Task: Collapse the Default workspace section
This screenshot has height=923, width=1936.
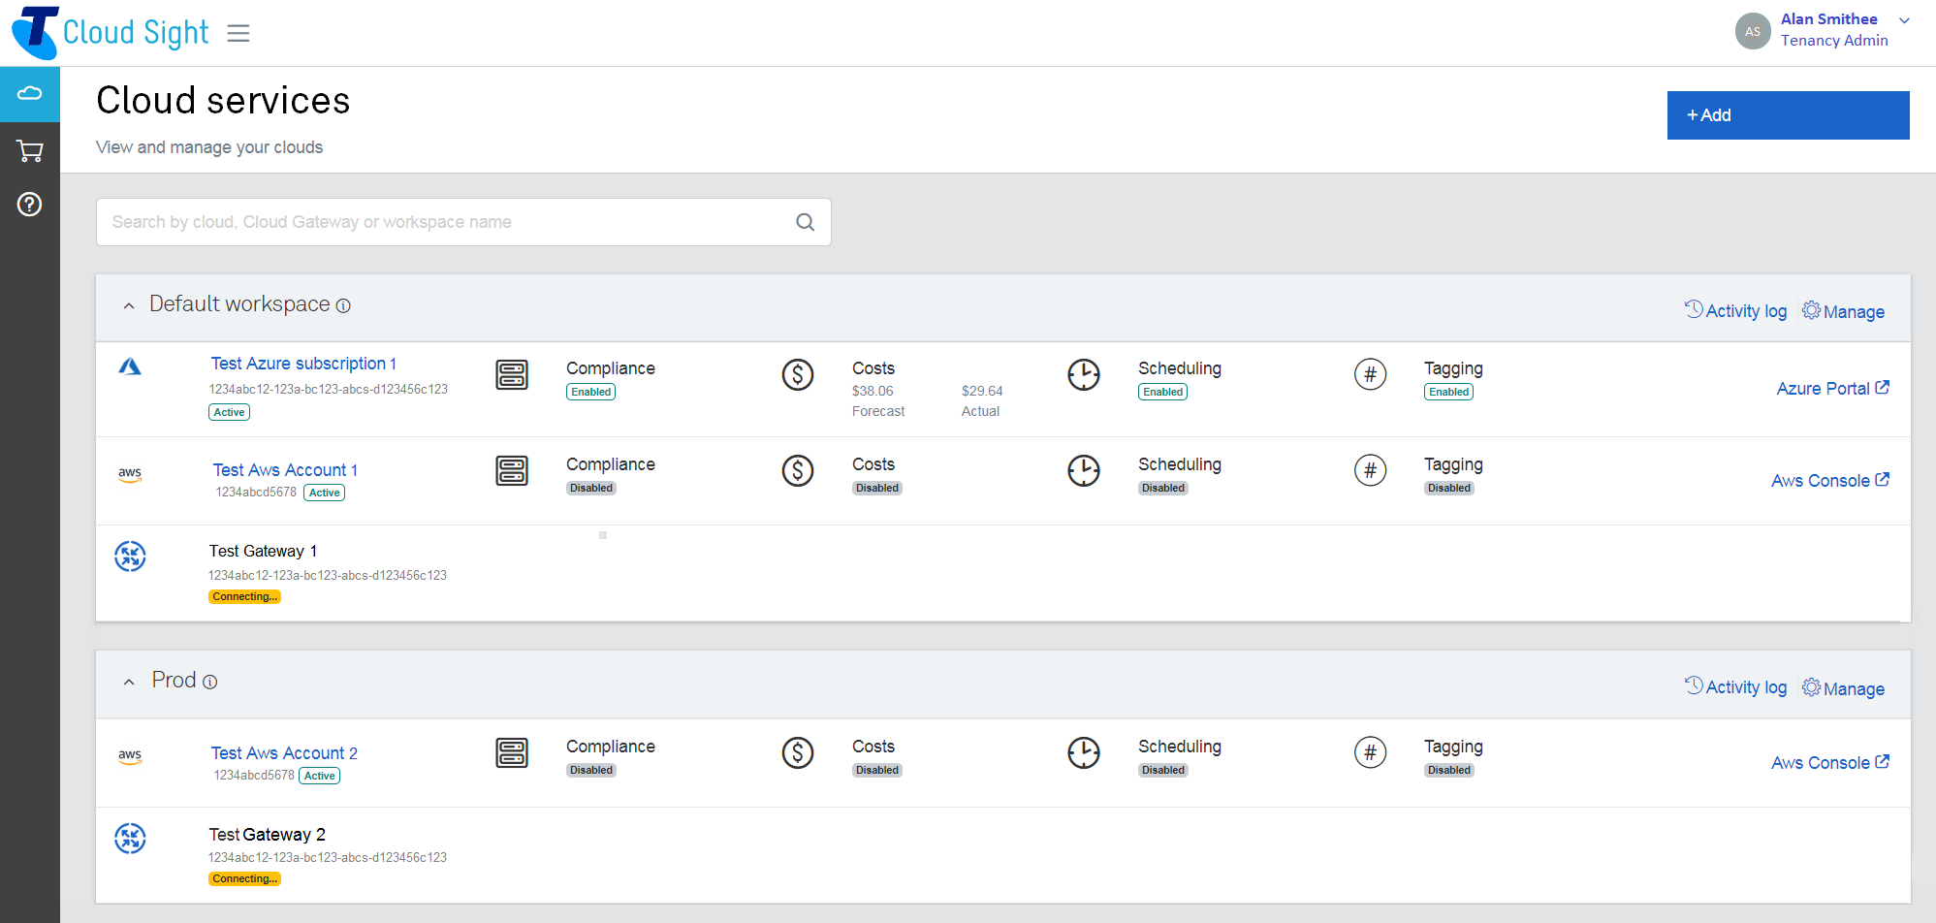Action: point(129,304)
